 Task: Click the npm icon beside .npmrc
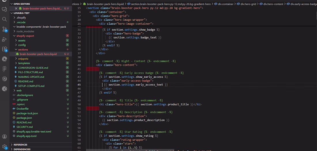14,104
